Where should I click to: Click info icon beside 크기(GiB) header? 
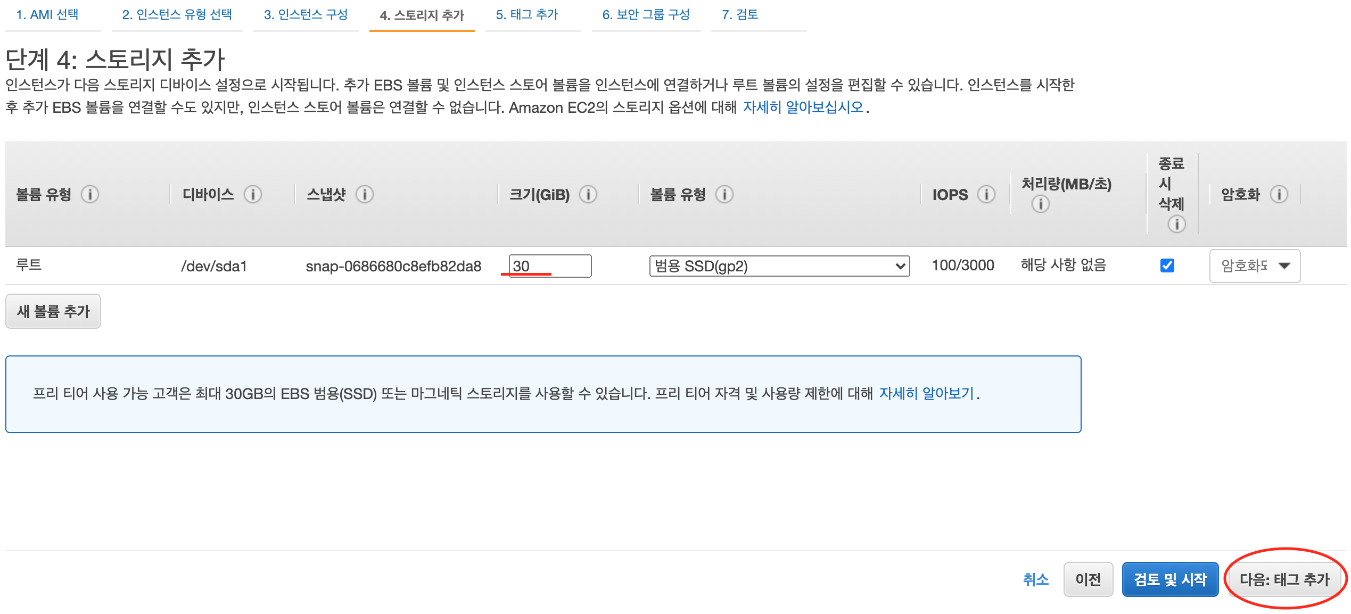point(588,194)
